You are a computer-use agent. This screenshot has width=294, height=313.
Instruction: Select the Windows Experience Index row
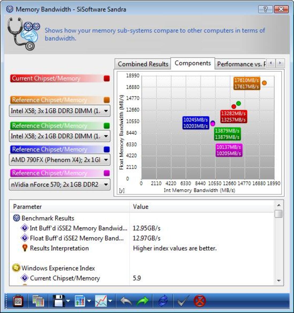click(142, 268)
